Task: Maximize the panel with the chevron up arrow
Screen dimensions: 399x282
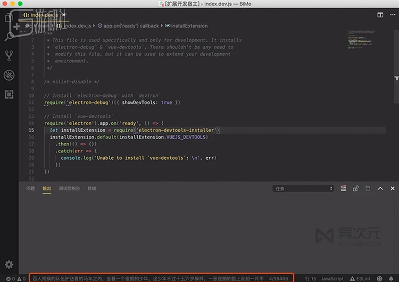Action: (380, 189)
